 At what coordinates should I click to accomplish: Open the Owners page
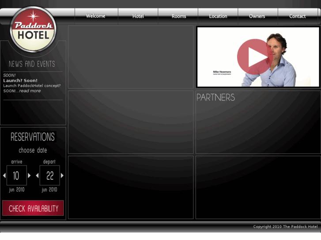pyautogui.click(x=257, y=16)
